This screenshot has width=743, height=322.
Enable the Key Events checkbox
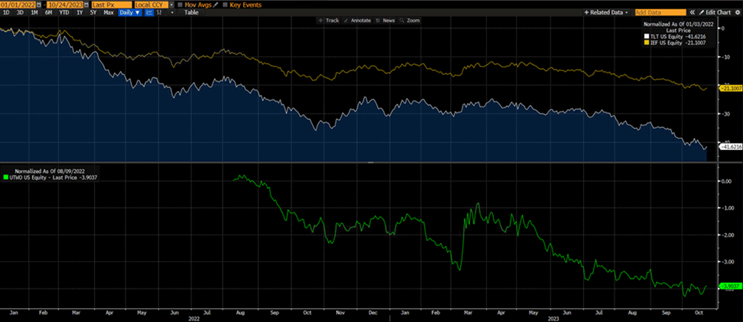(x=225, y=5)
